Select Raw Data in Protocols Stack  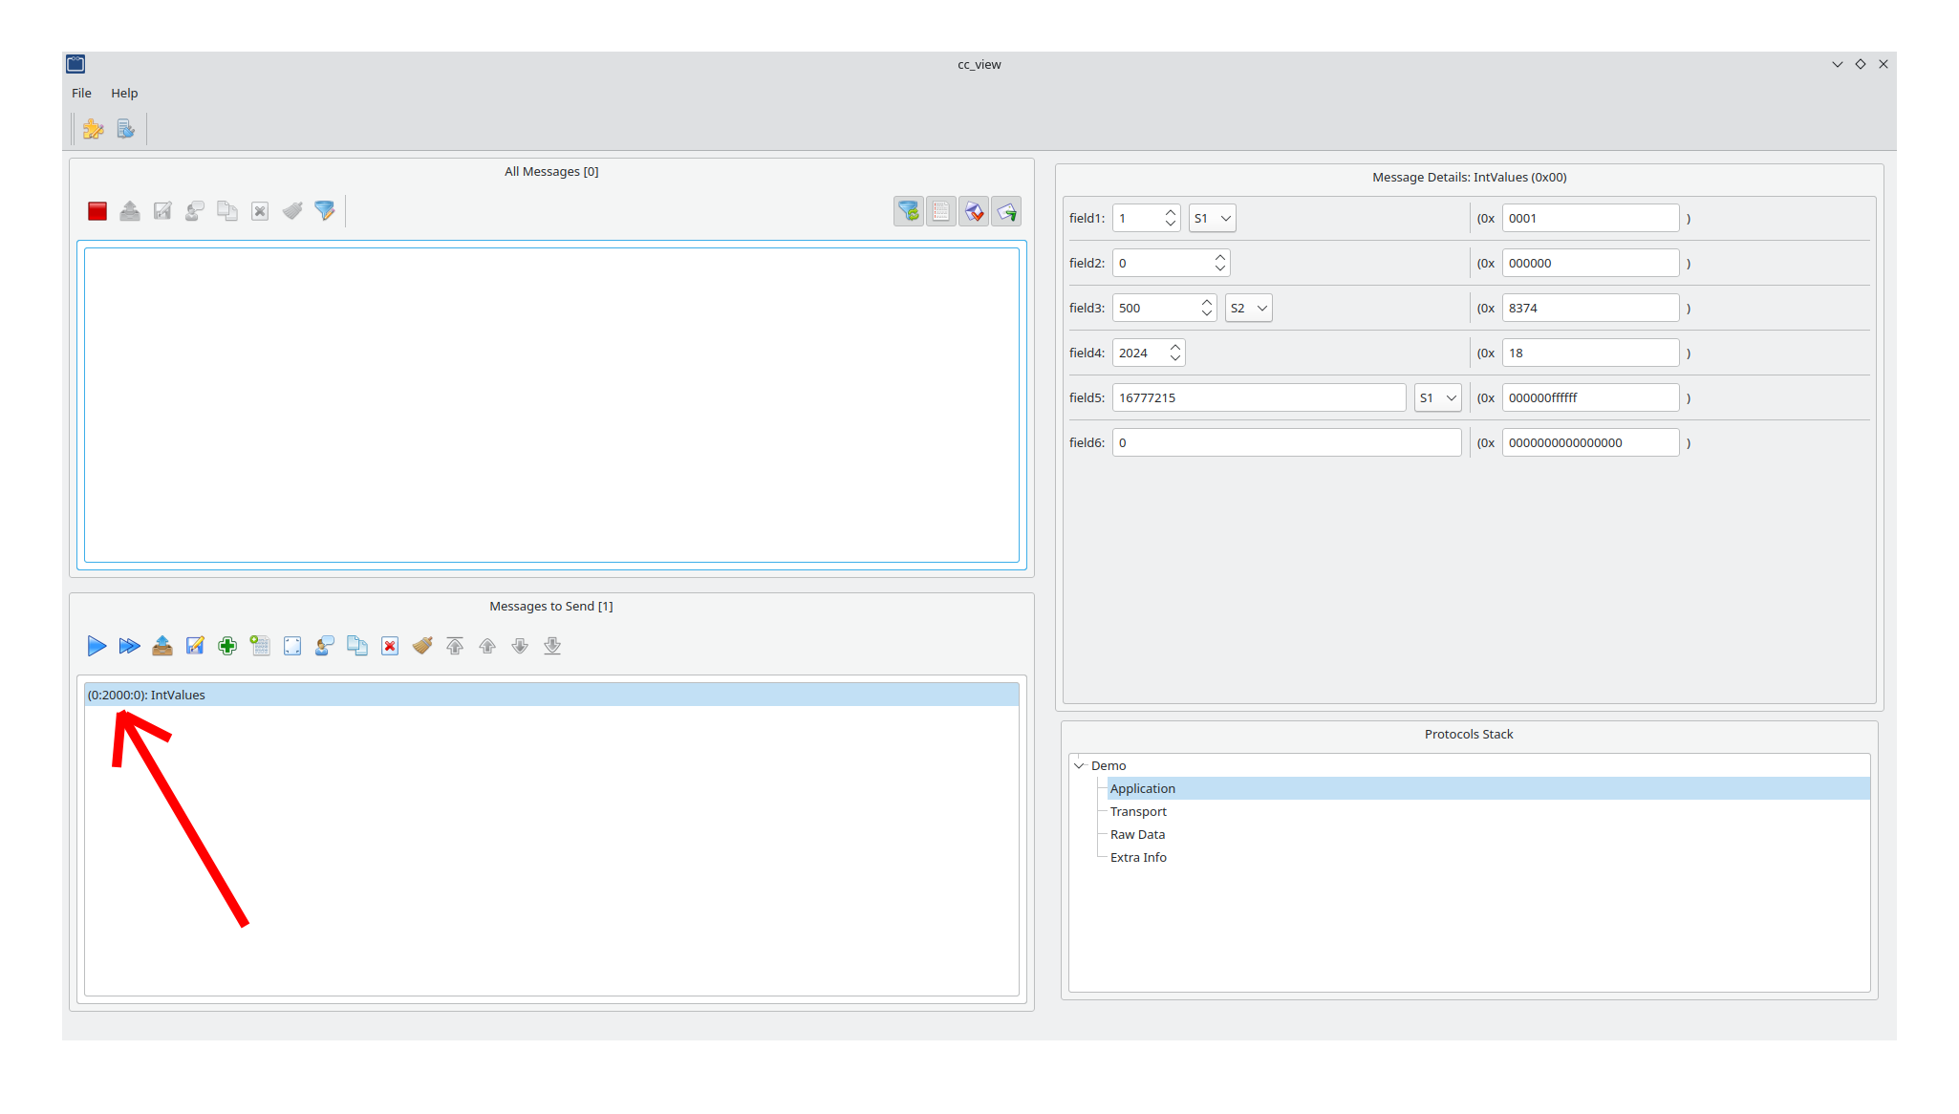pos(1137,834)
